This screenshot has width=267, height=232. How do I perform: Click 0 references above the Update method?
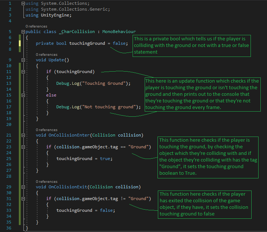[47, 55]
